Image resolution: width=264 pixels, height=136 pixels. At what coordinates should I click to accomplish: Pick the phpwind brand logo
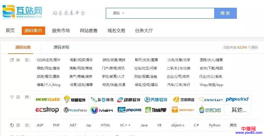[x=237, y=100]
